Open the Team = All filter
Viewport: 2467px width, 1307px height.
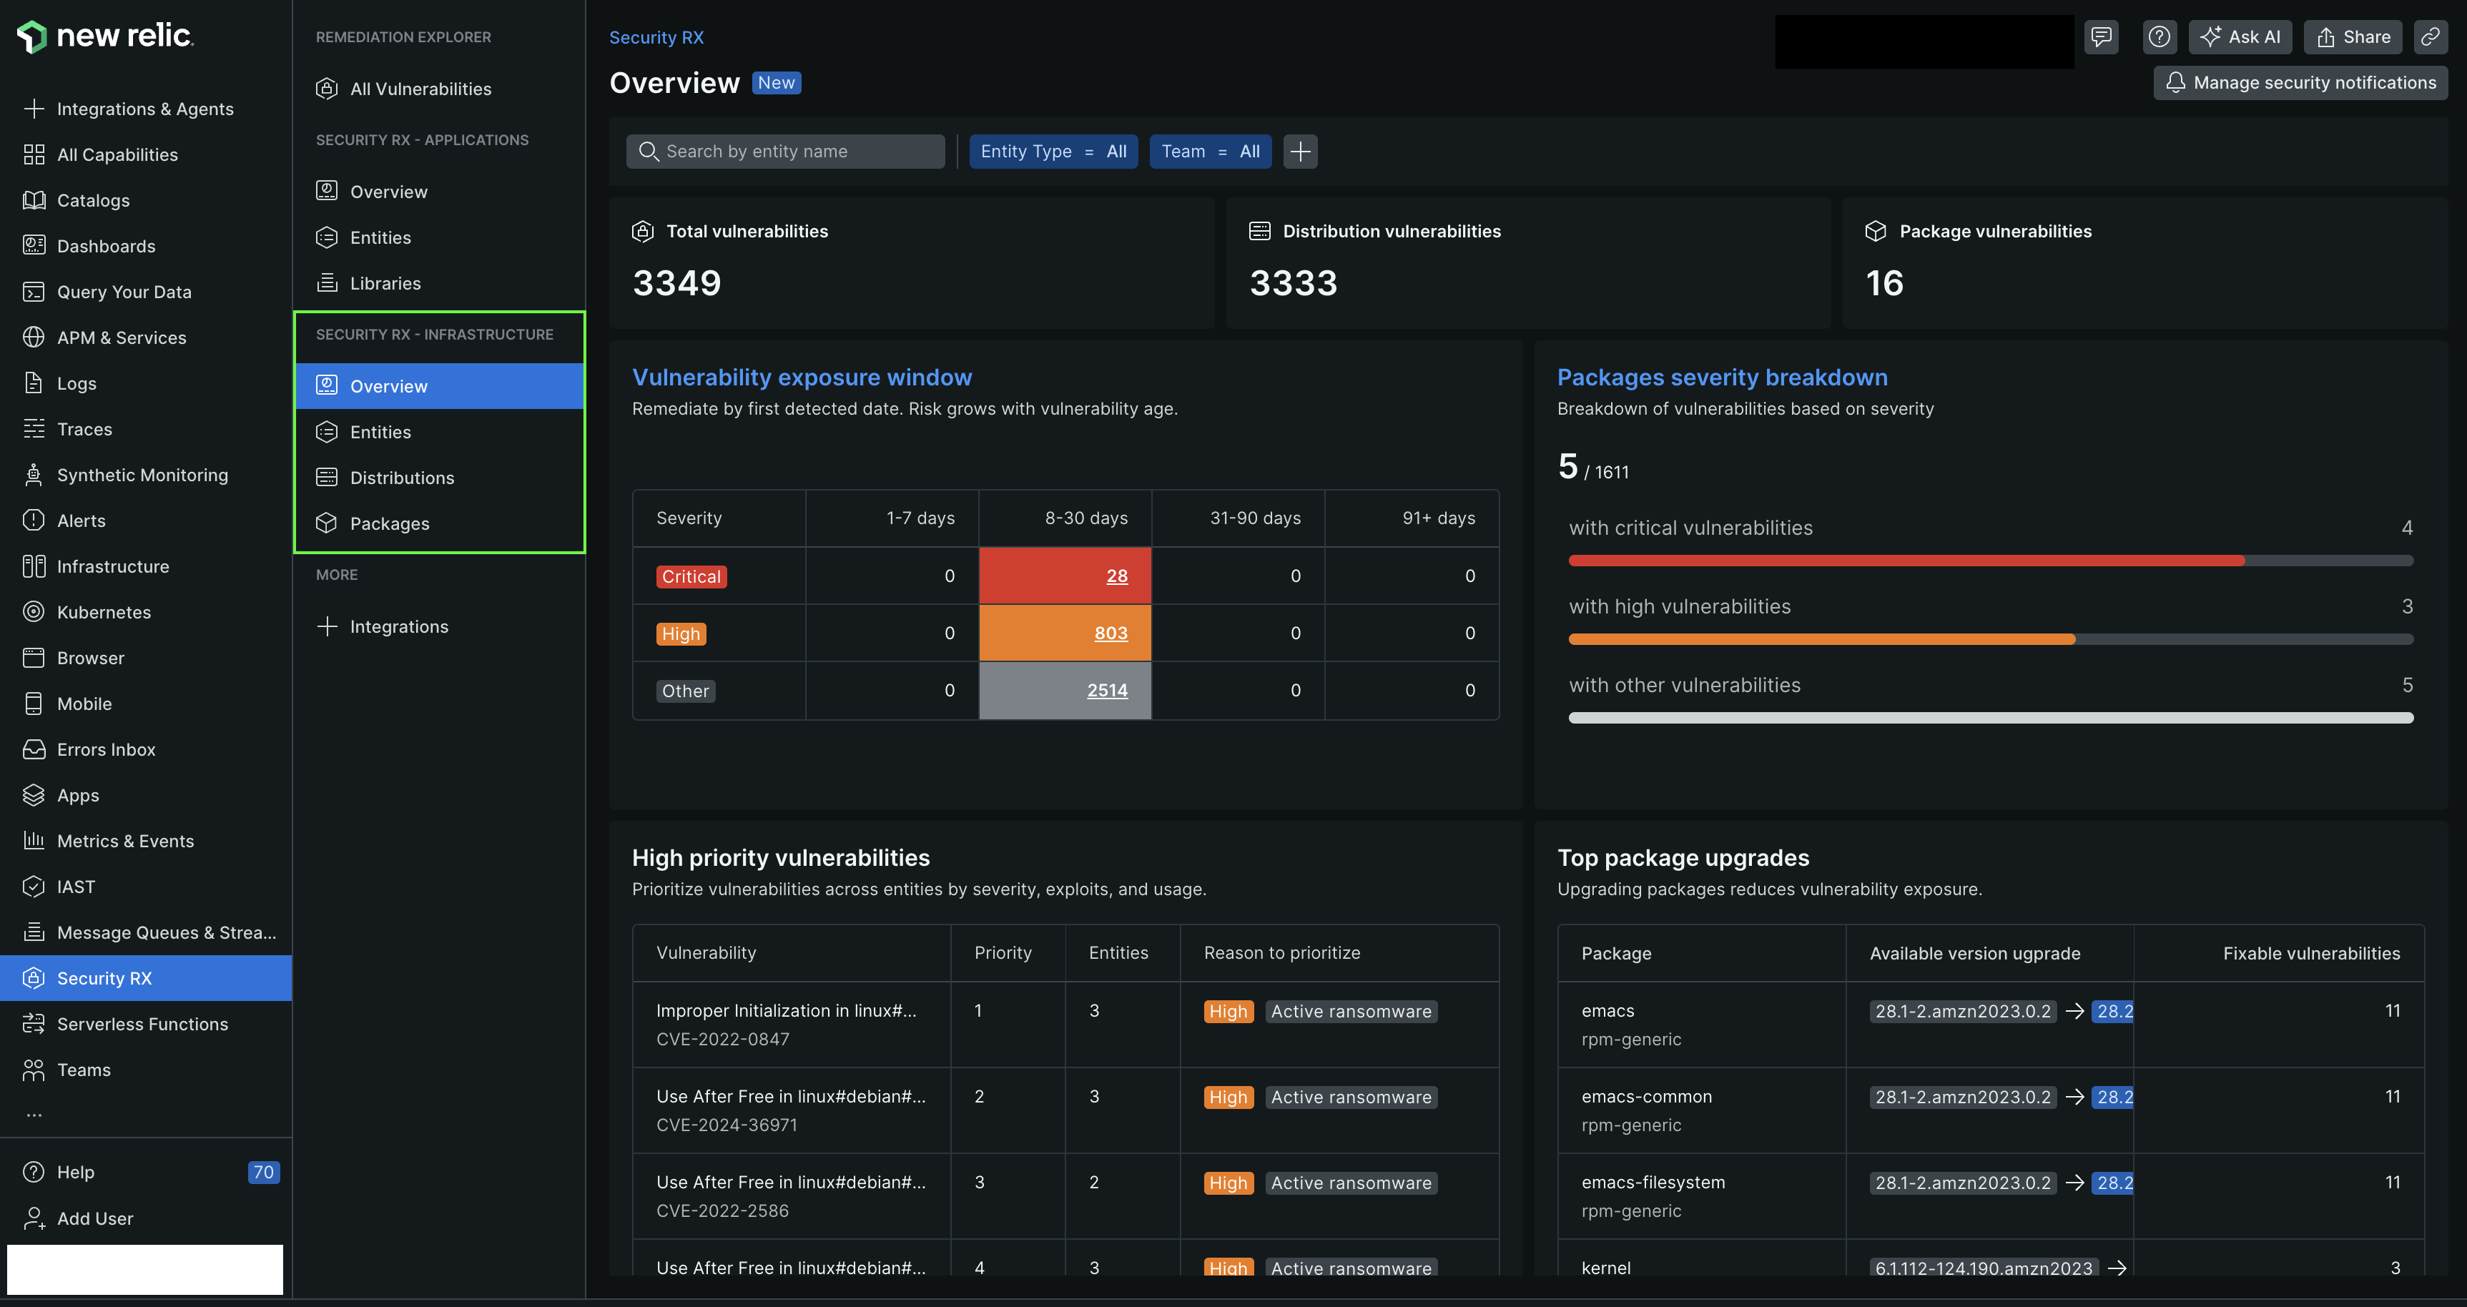click(1211, 152)
